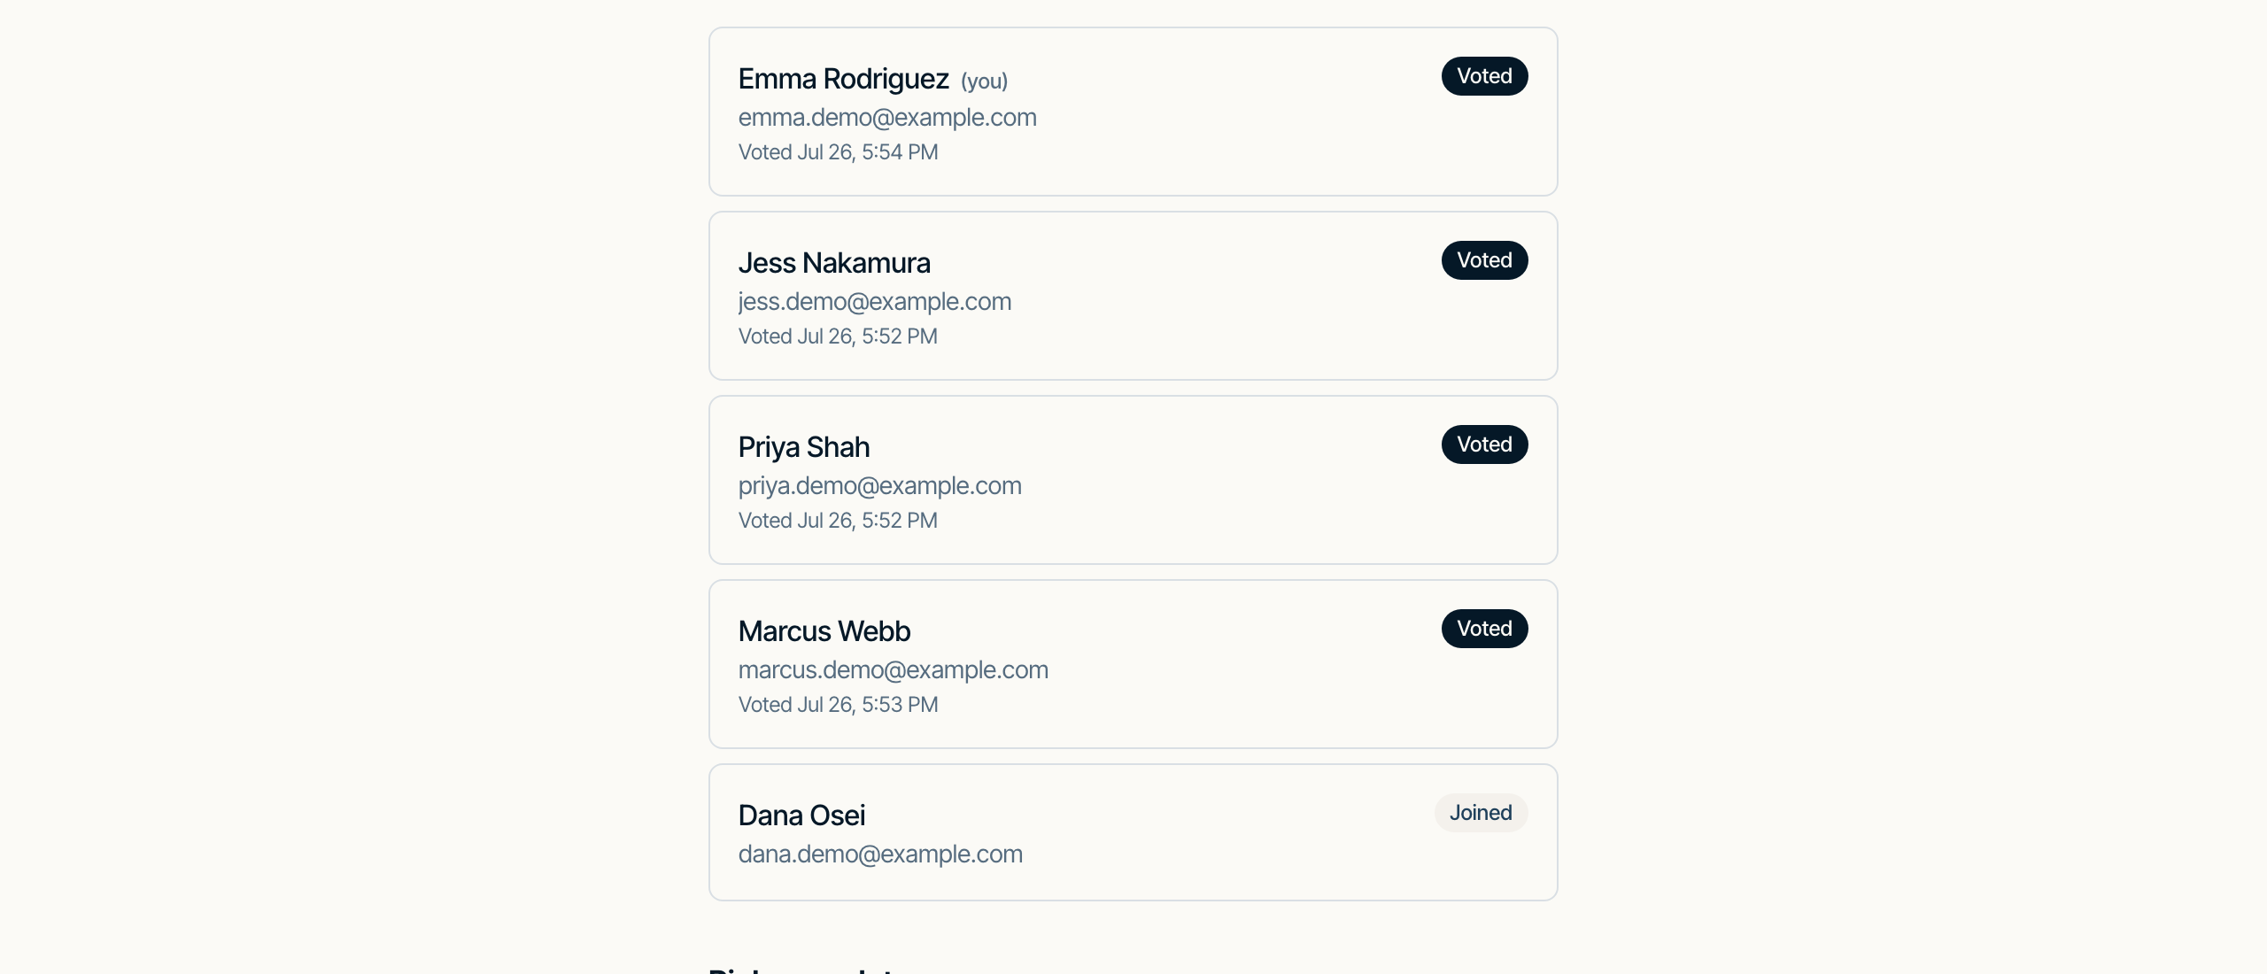Viewport: 2267px width, 974px height.
Task: Select the Jess Nakamura name heading
Action: point(834,263)
